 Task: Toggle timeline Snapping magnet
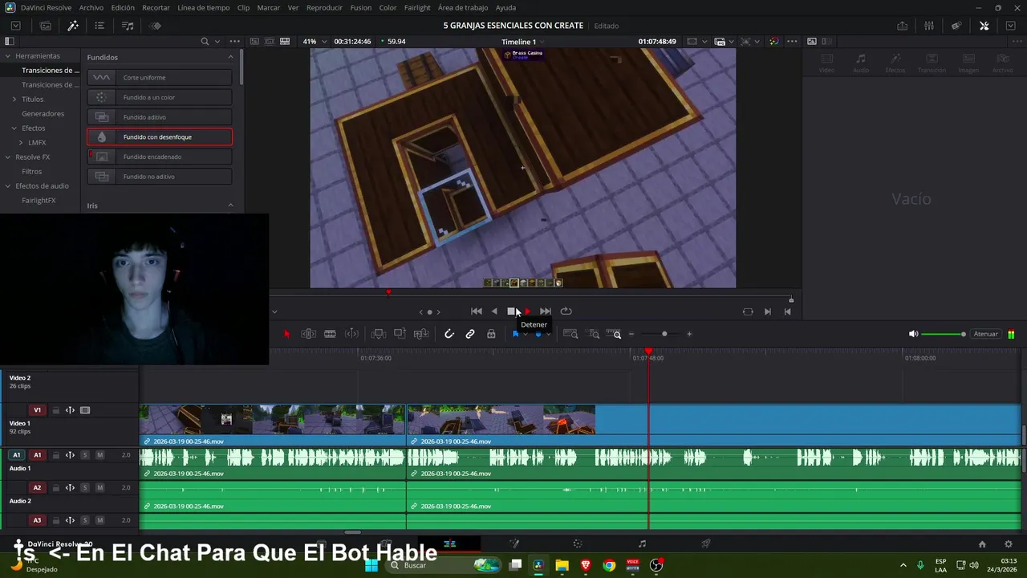point(449,334)
